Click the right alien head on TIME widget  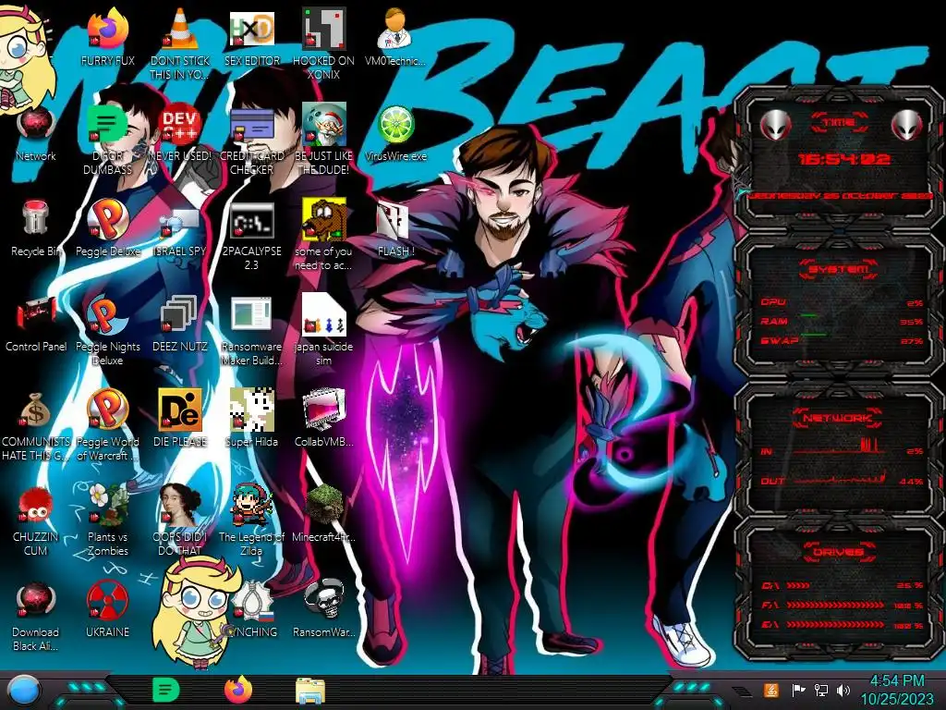point(907,125)
